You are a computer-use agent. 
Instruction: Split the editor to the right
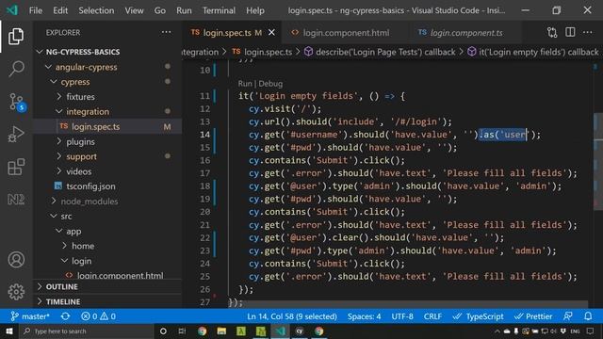click(x=570, y=32)
